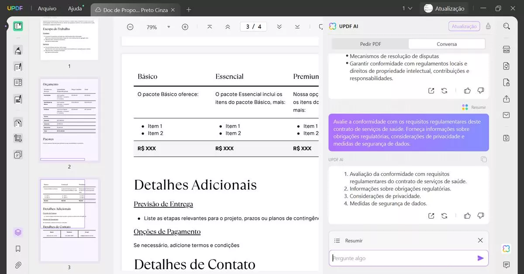
Task: Go to next page
Action: coord(279,27)
